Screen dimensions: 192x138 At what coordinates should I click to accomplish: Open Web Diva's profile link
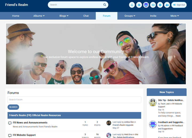[x=128, y=135]
